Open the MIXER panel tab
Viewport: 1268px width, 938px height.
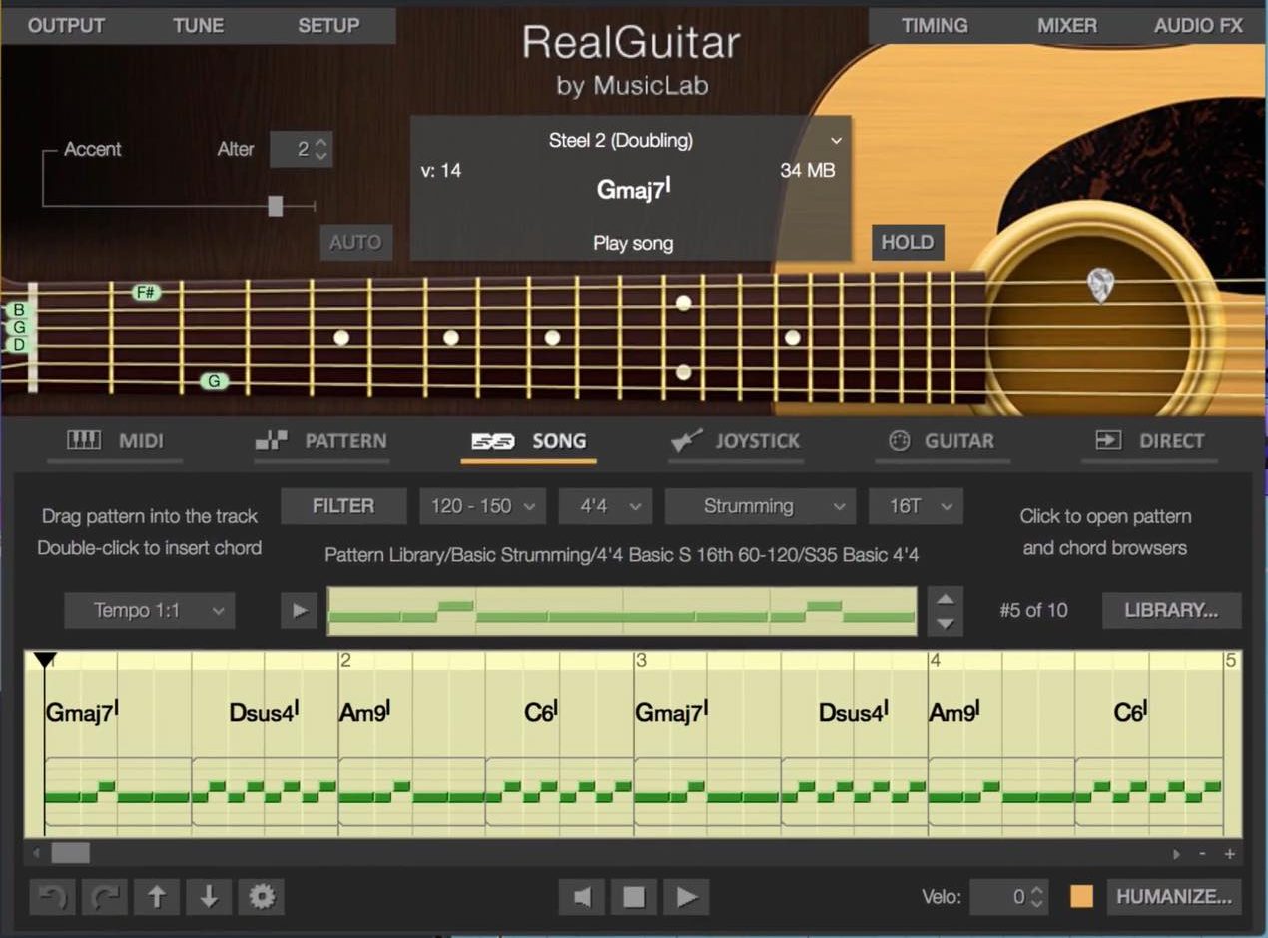point(1066,26)
